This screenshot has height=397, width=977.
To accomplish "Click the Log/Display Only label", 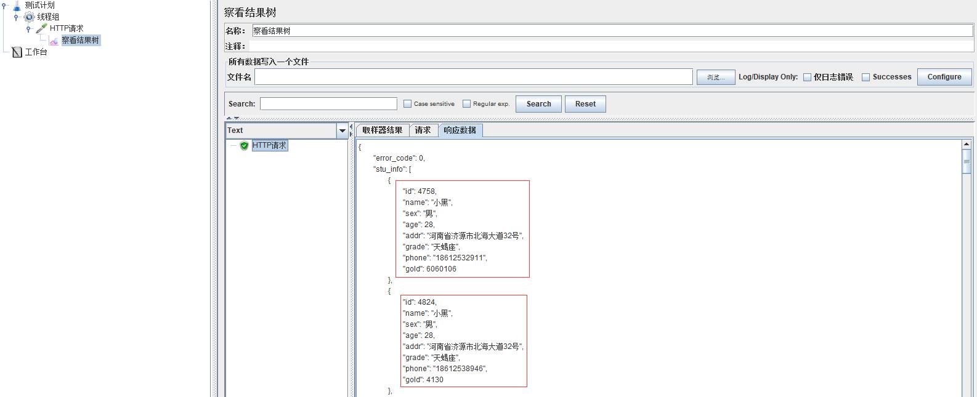I will [x=768, y=78].
